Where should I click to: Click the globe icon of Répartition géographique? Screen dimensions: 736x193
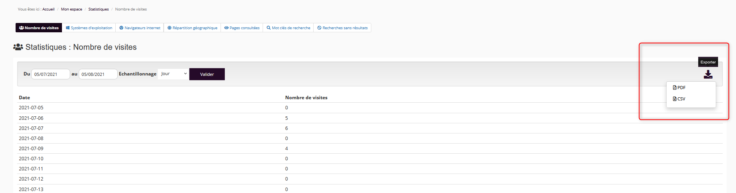[169, 28]
